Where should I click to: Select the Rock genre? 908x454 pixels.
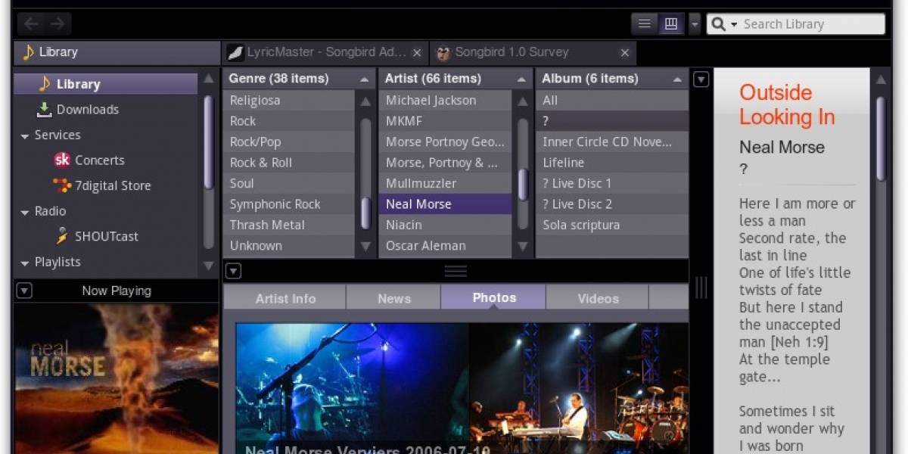point(288,121)
